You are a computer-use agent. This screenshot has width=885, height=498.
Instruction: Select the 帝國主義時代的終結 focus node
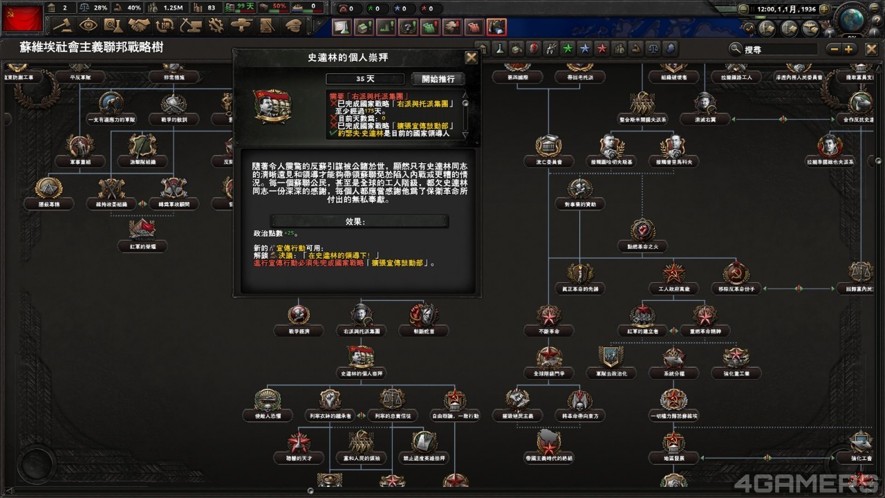click(548, 447)
